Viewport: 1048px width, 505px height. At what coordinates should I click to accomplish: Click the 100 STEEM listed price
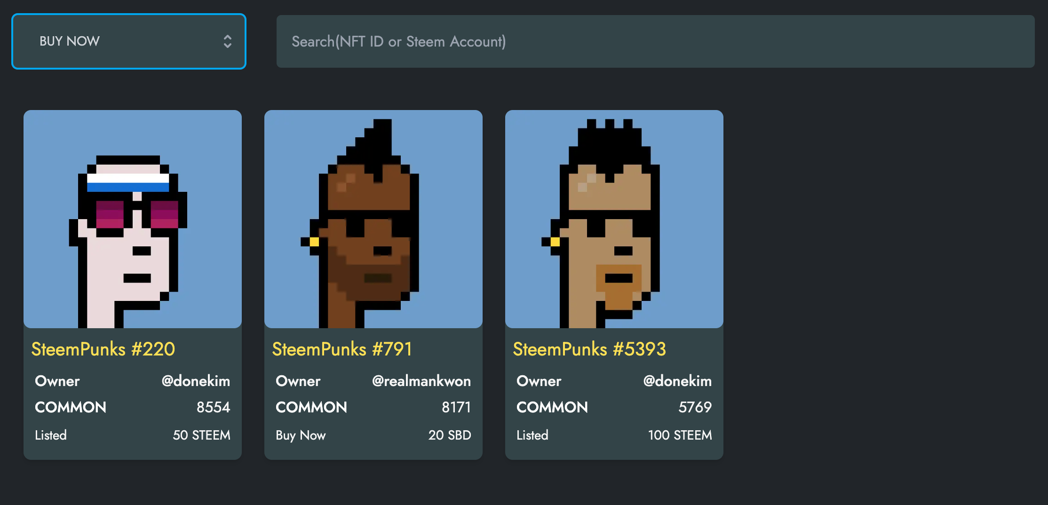tap(680, 435)
